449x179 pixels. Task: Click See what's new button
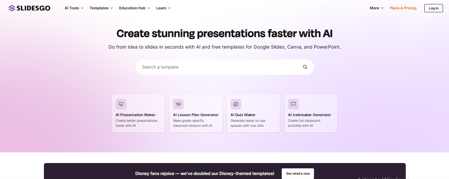(x=298, y=174)
